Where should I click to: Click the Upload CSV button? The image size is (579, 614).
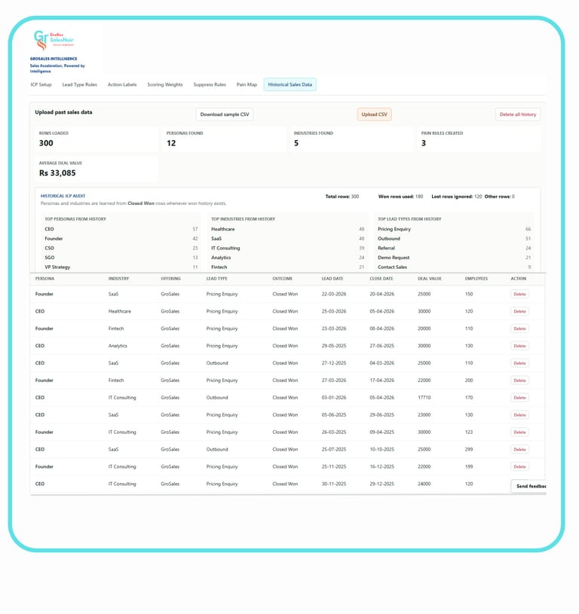(374, 115)
